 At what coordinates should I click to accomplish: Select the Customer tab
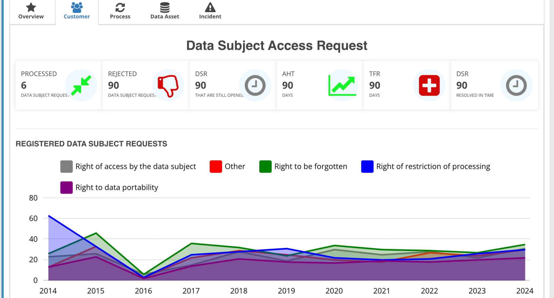coord(76,11)
